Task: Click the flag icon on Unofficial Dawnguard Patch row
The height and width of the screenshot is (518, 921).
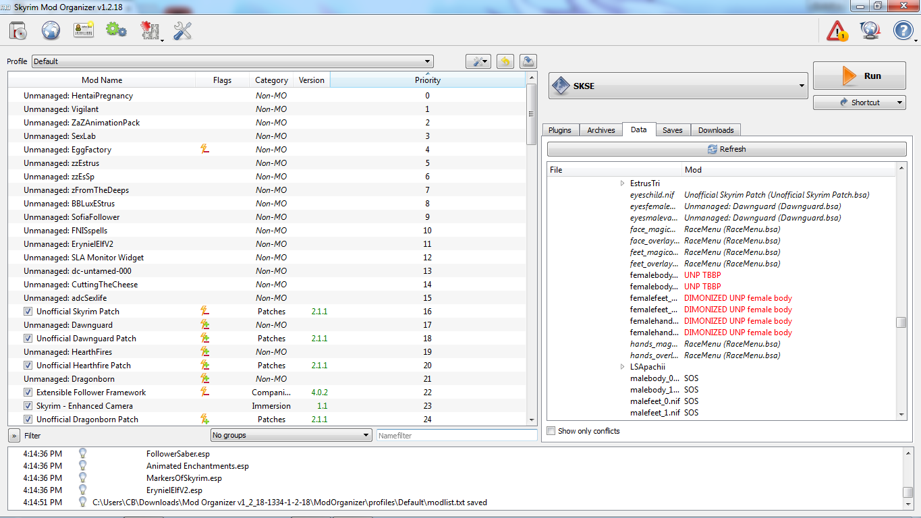Action: click(204, 339)
